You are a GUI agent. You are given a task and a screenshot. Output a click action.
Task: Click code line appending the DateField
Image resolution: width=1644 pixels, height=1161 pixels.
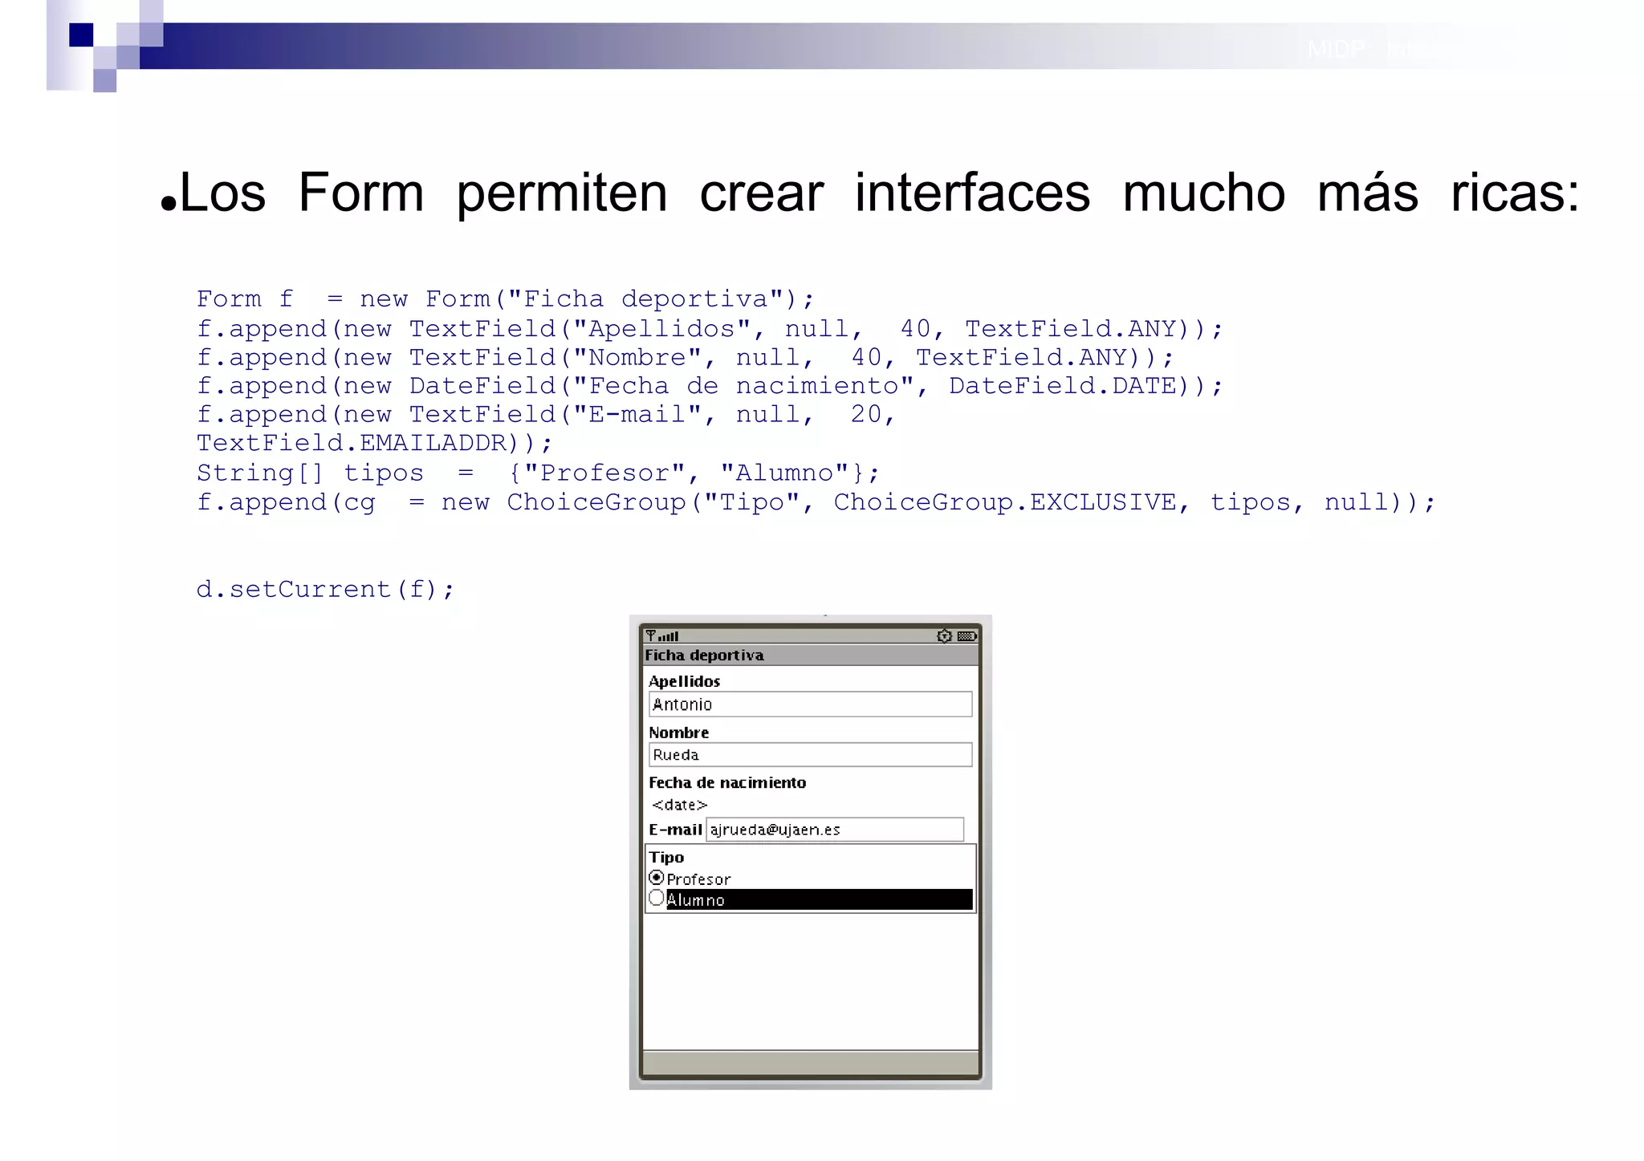[710, 386]
